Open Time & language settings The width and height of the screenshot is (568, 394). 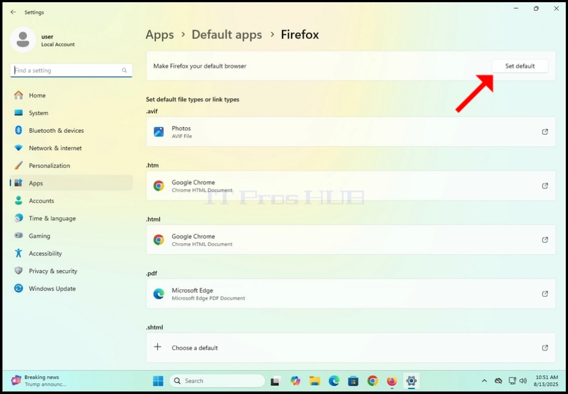pos(71,218)
